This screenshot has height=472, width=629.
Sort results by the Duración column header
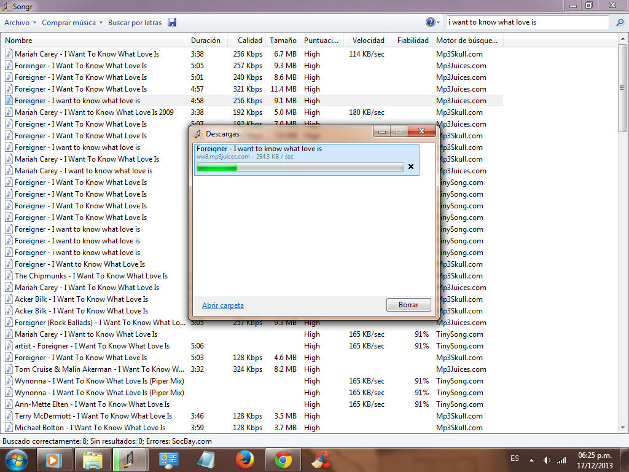(x=205, y=41)
